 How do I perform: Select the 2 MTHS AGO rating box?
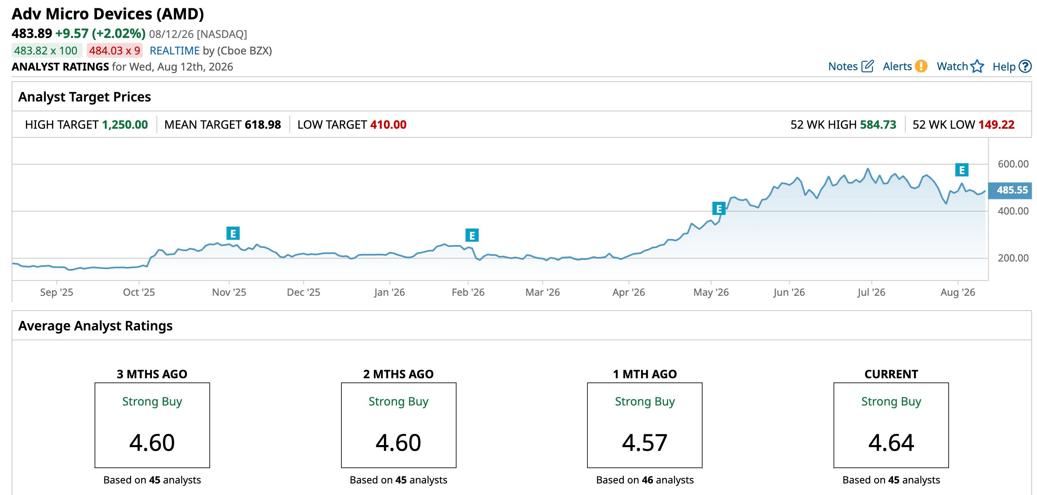[x=399, y=425]
